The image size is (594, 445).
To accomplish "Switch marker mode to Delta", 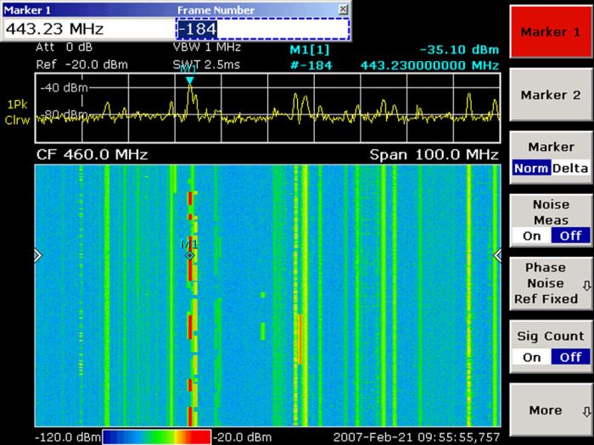I will tap(570, 168).
